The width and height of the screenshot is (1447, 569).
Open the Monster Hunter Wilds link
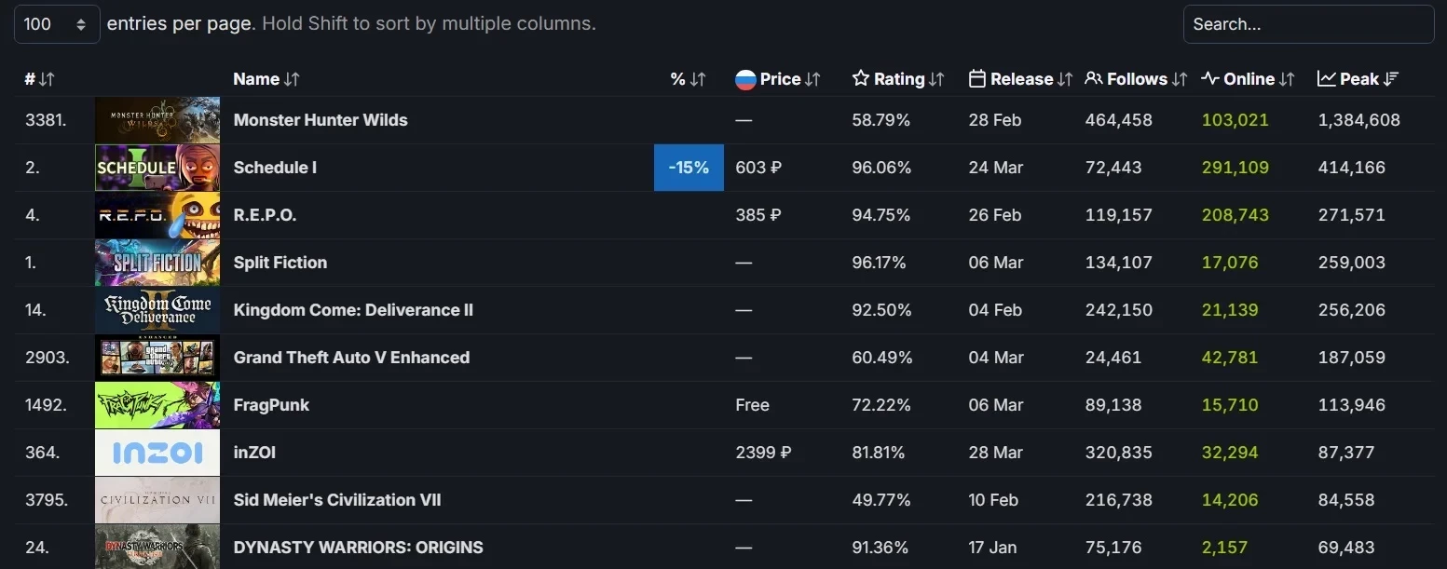point(320,120)
